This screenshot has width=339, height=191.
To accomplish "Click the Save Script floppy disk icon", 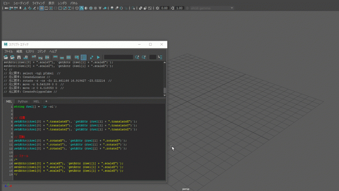I will [x=19, y=57].
